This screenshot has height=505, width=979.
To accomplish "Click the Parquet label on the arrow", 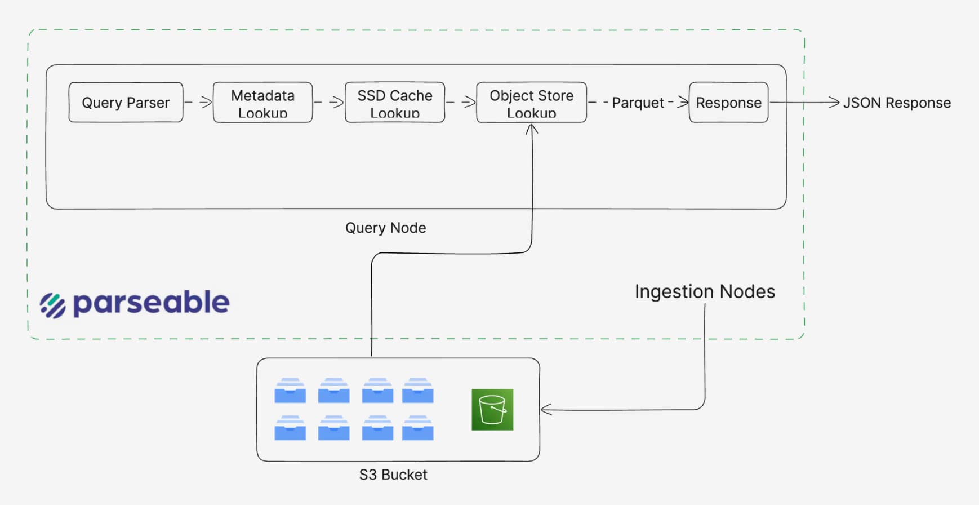I will pyautogui.click(x=638, y=103).
